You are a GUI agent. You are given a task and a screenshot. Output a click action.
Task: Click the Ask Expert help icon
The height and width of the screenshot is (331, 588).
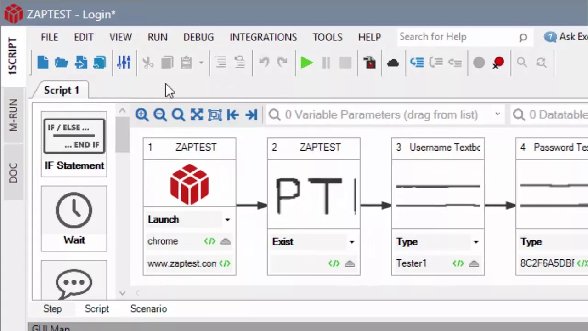(x=550, y=37)
